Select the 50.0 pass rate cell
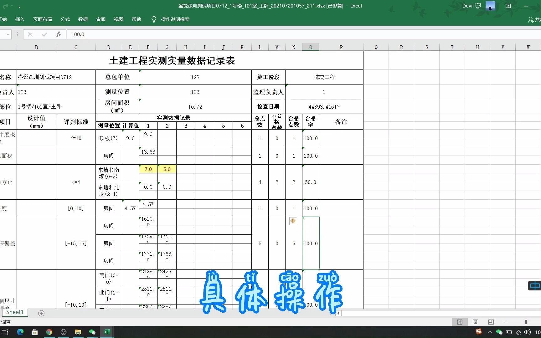Viewport: 541px width, 338px height. (x=311, y=182)
